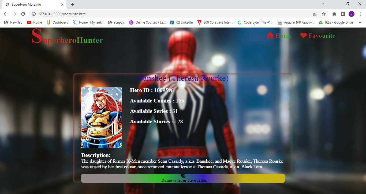Select the Home house icon in navbar
The width and height of the screenshot is (366, 194).
[x=270, y=35]
